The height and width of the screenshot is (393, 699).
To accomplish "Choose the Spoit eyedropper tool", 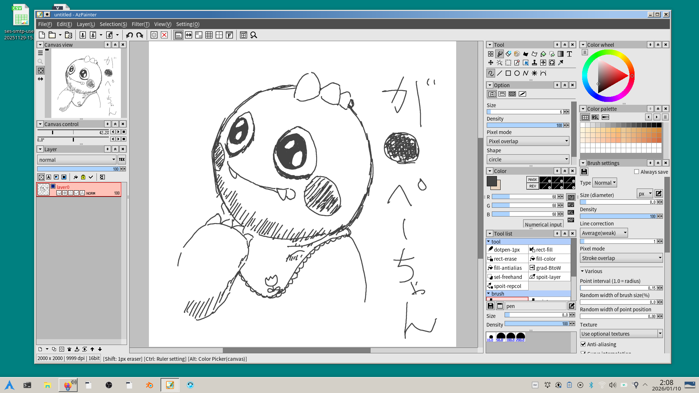I will (x=561, y=63).
